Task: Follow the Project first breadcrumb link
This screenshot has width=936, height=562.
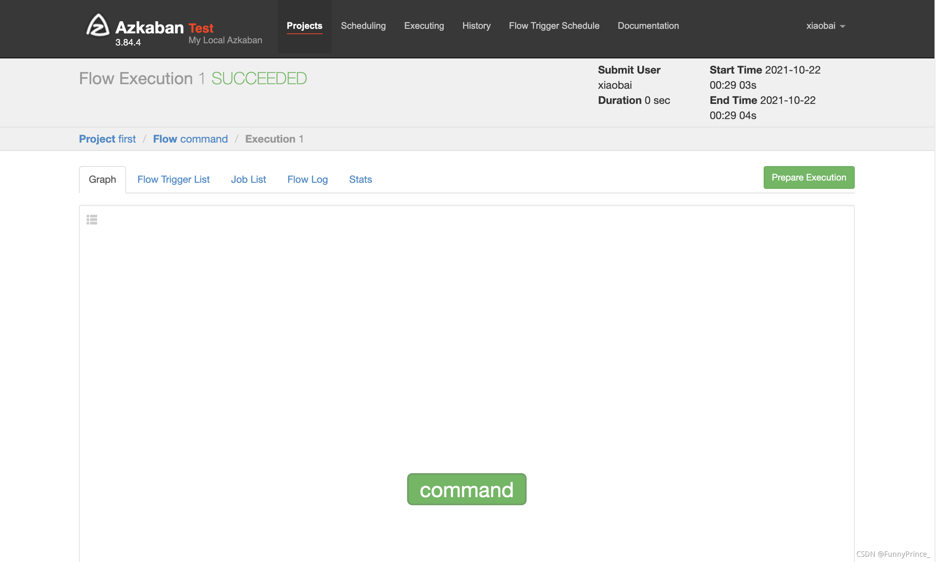Action: pyautogui.click(x=107, y=139)
